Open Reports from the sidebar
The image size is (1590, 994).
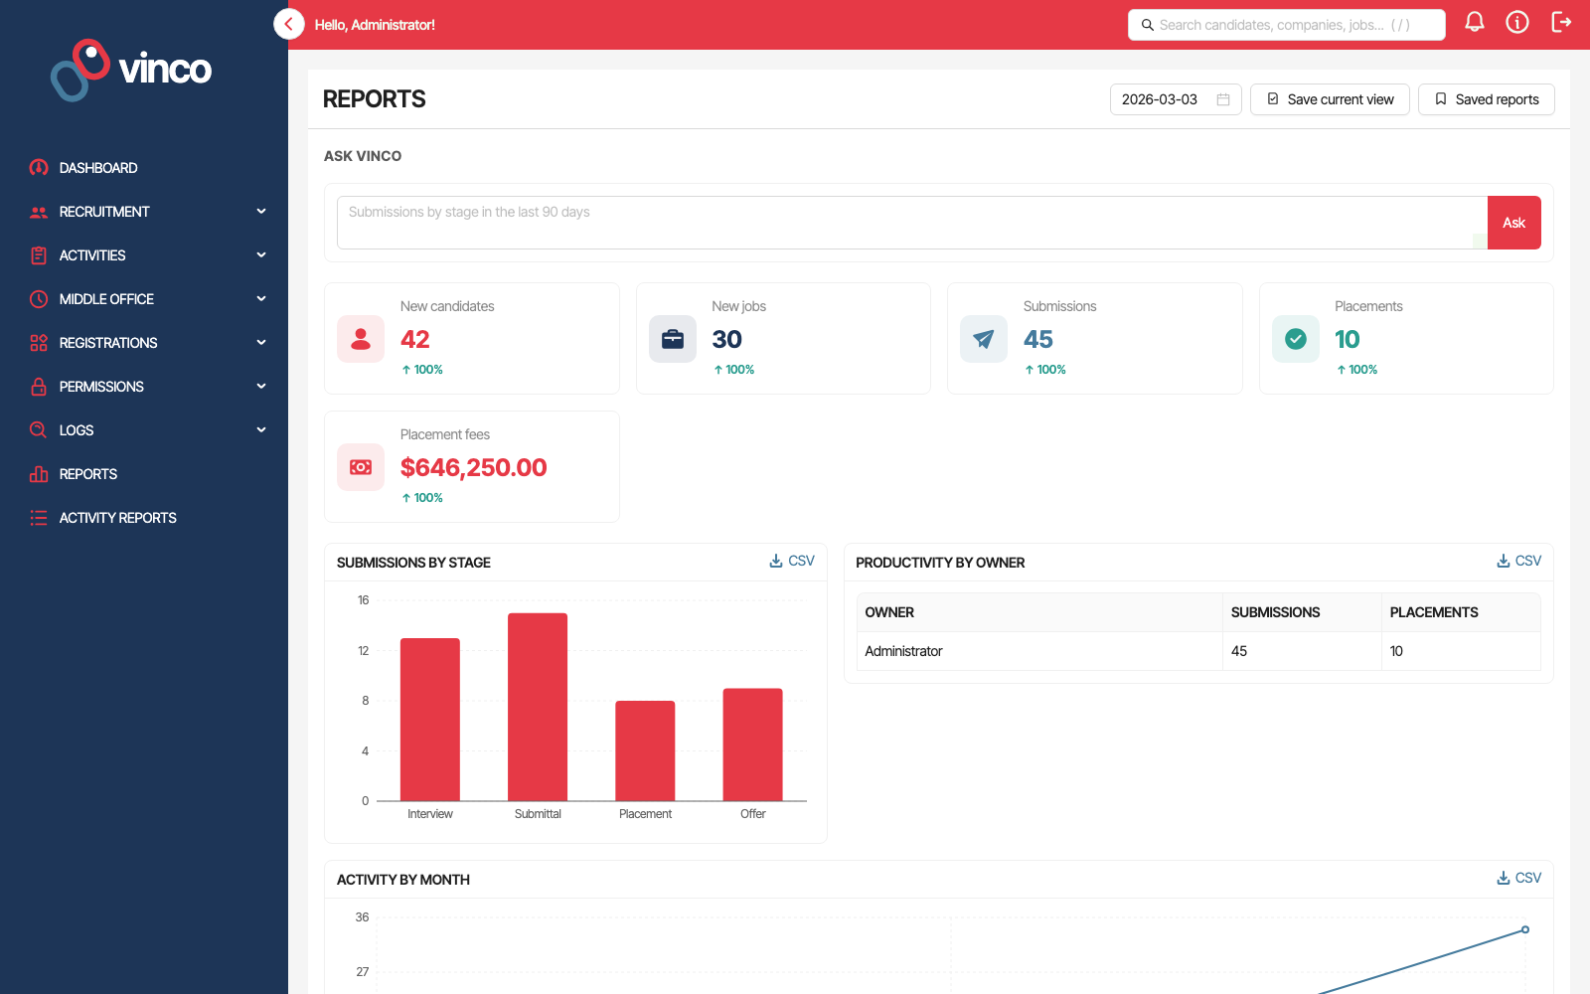point(88,474)
